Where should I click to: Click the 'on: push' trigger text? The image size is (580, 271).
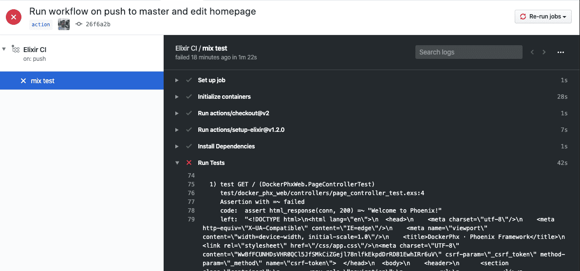tap(35, 59)
